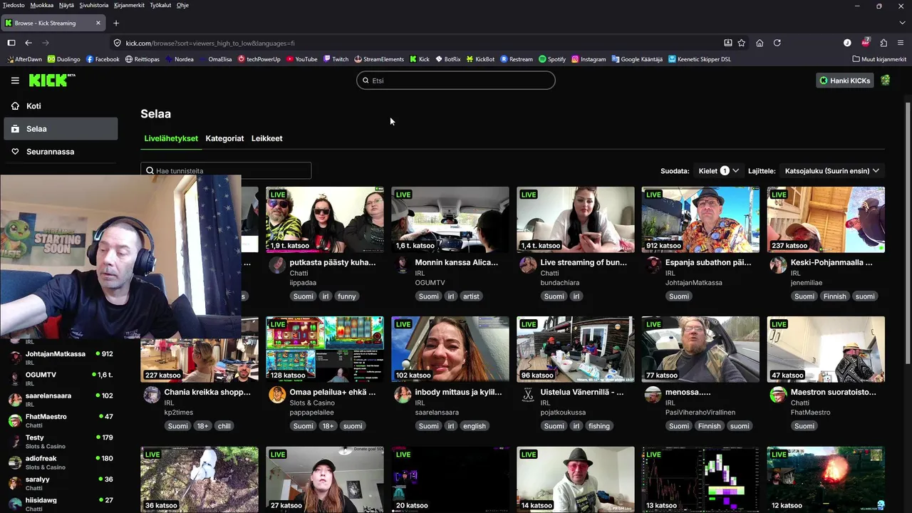This screenshot has height=513, width=912.
Task: Open Google Kääntäjä bookmark
Action: click(x=637, y=59)
